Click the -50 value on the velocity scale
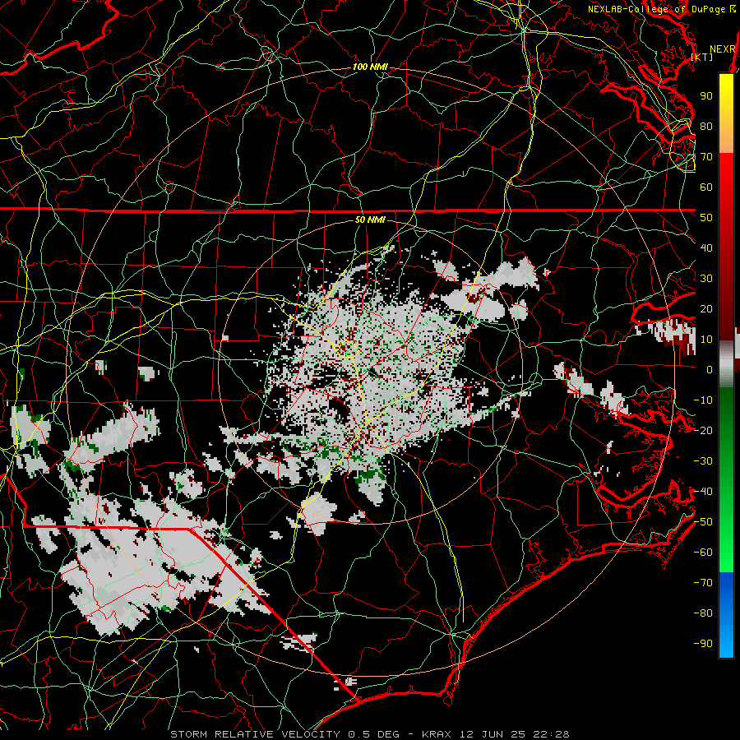Image resolution: width=740 pixels, height=740 pixels. tap(703, 522)
